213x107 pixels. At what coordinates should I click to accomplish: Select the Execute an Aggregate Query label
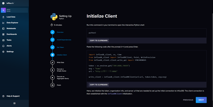tap(63, 78)
